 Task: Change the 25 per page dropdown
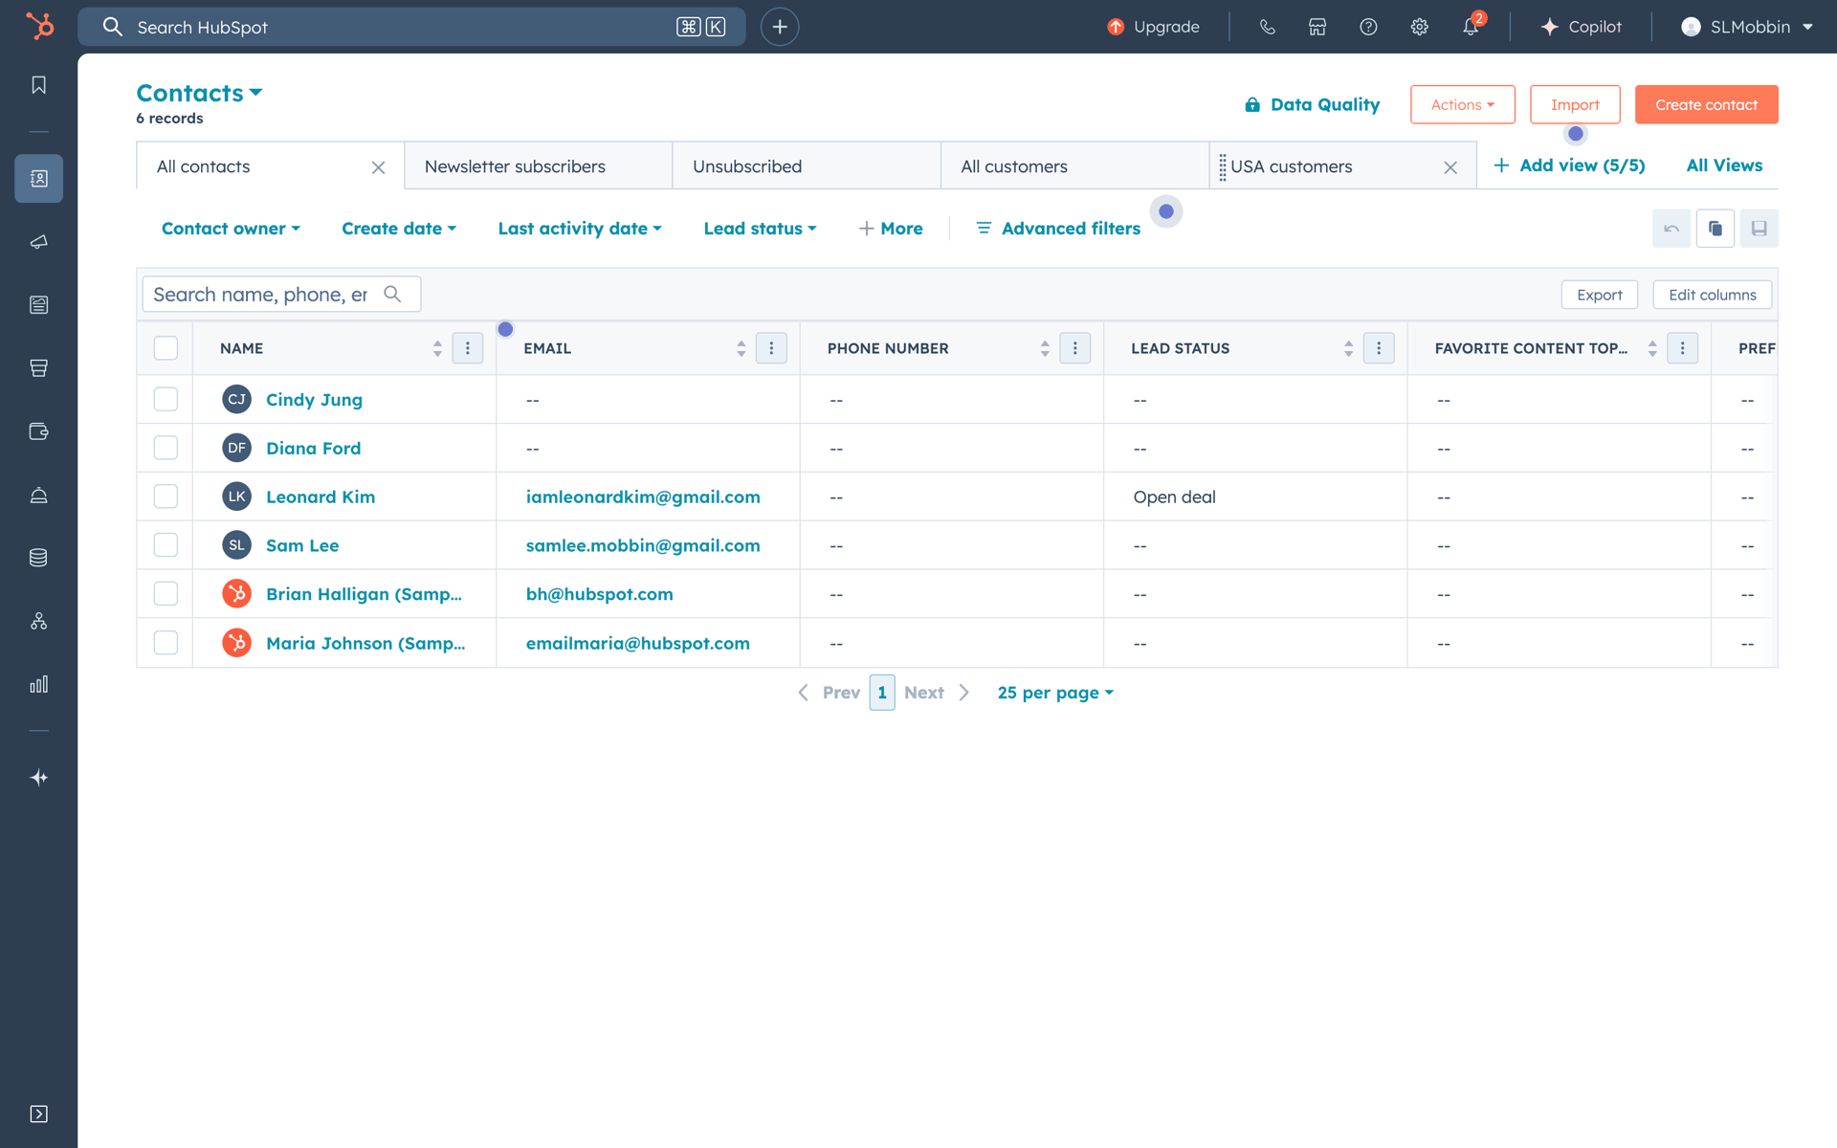pyautogui.click(x=1055, y=693)
